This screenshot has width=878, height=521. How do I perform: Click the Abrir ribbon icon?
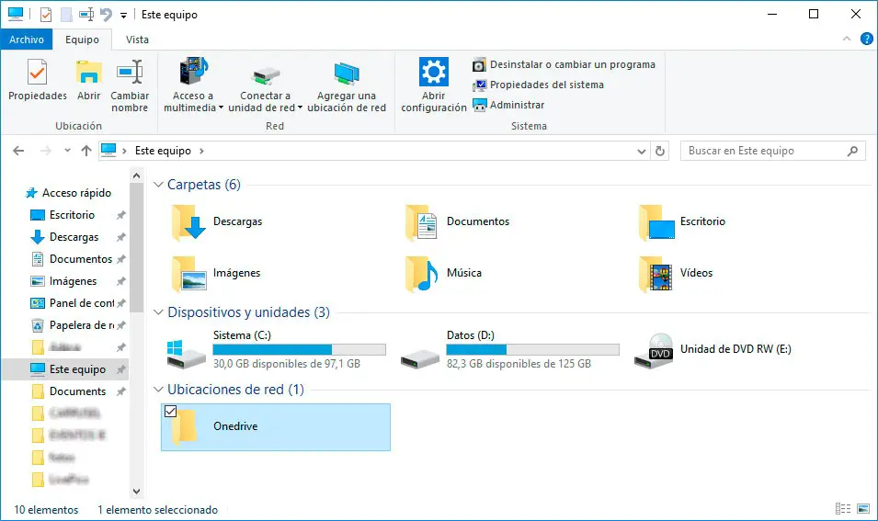pyautogui.click(x=88, y=73)
